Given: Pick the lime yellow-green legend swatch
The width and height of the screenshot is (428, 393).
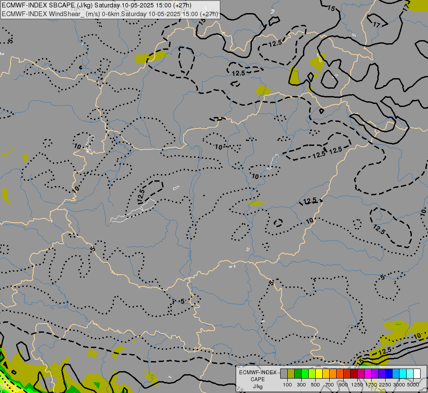Looking at the screenshot, I should [312, 373].
